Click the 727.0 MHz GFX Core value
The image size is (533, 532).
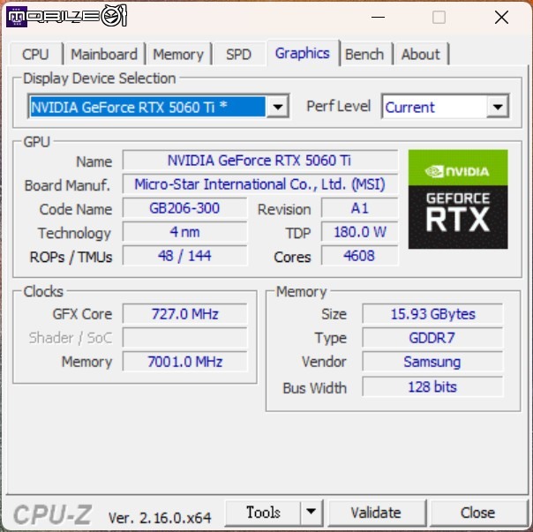pos(184,313)
